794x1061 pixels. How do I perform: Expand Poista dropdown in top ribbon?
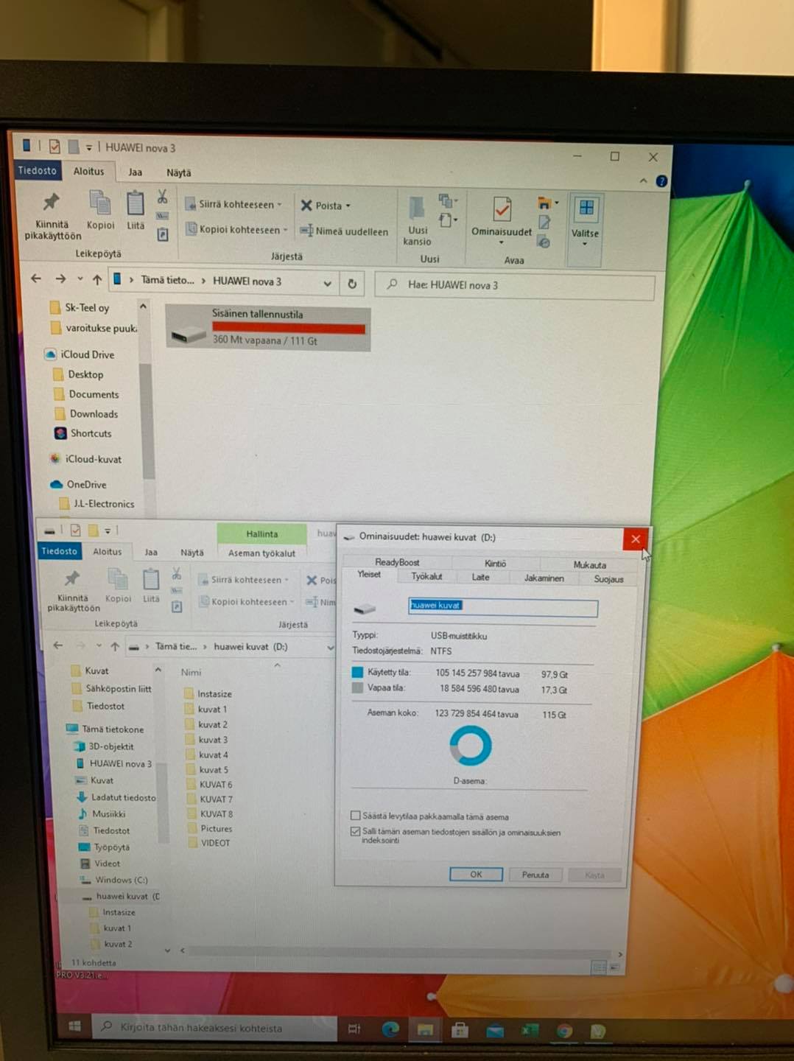click(348, 206)
